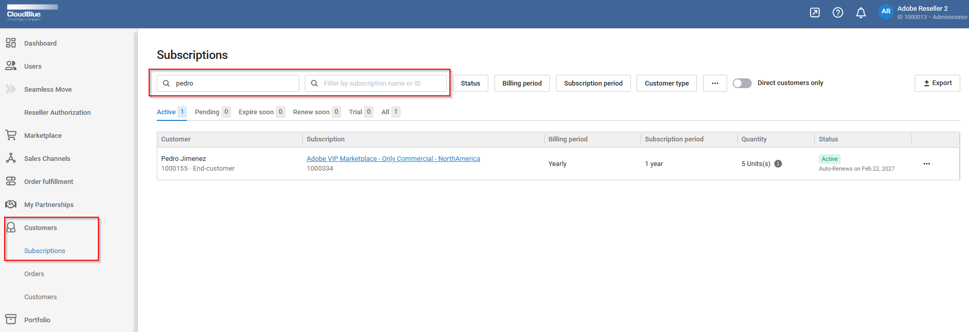The width and height of the screenshot is (969, 332).
Task: Open the Status filter dropdown
Action: (470, 83)
